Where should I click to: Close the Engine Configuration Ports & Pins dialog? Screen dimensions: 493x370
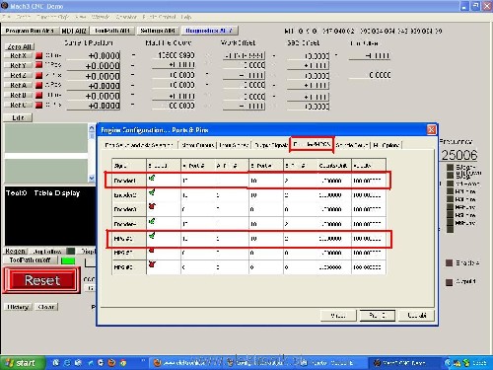click(431, 130)
